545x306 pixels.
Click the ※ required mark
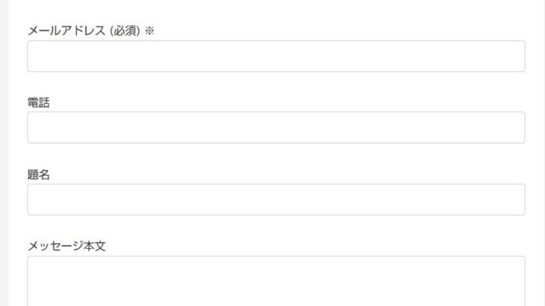150,31
